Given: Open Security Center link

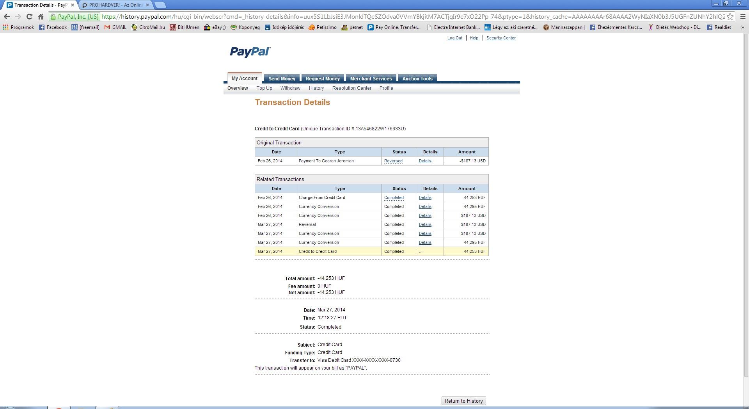Looking at the screenshot, I should click(501, 38).
